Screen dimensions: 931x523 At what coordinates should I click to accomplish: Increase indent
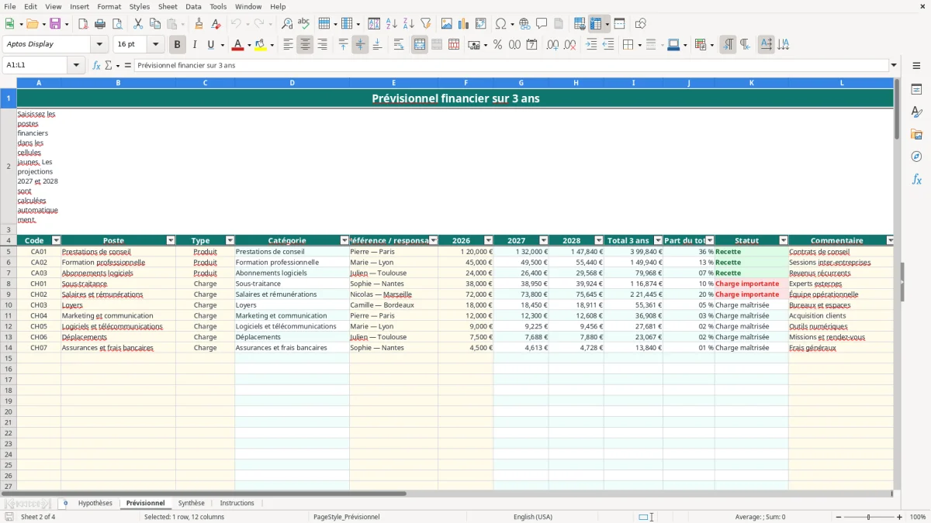tap(591, 45)
